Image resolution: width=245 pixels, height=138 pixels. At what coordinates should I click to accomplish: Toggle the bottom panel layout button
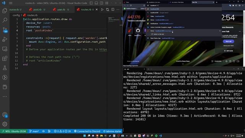(96, 3)
